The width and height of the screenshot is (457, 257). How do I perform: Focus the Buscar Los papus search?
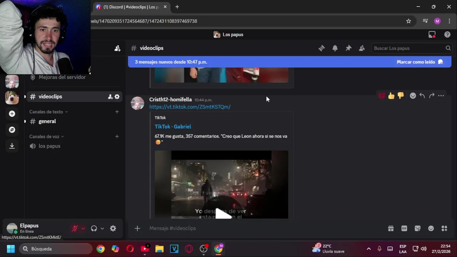(411, 48)
